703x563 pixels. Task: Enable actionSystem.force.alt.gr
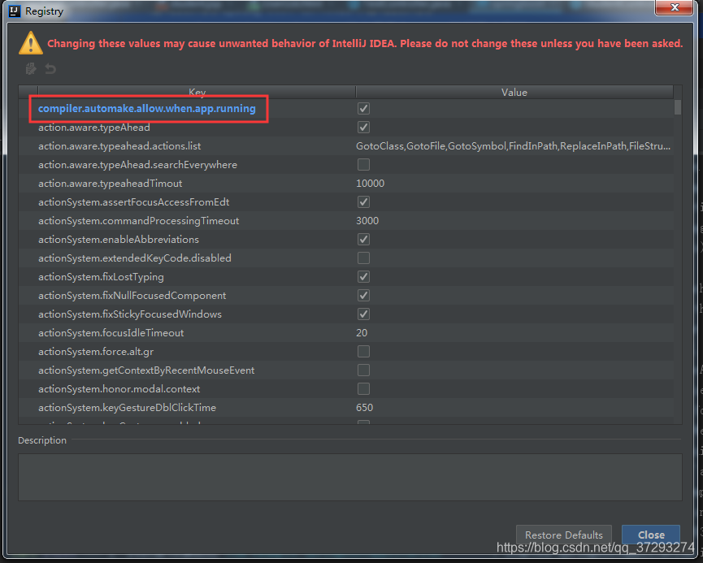(362, 351)
